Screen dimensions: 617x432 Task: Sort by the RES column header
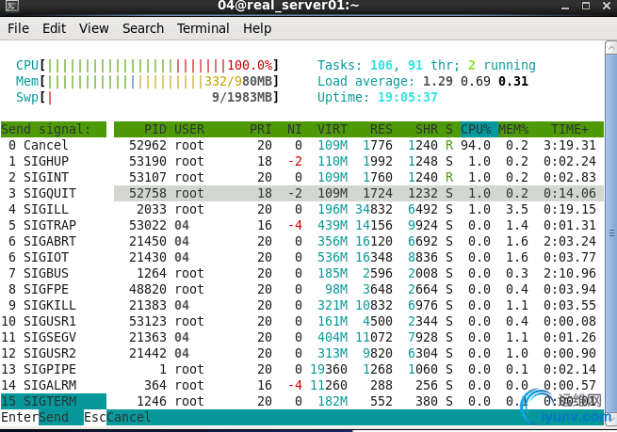[x=382, y=129]
